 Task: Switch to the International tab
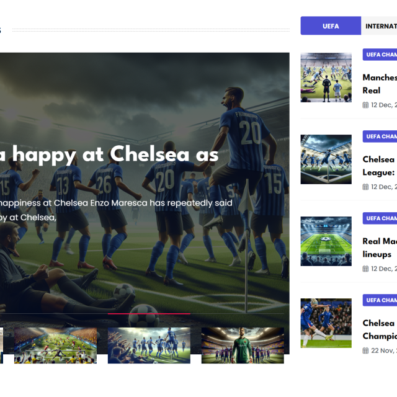(x=380, y=26)
